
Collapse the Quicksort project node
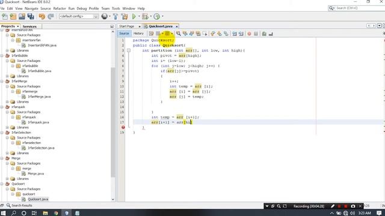2,184
